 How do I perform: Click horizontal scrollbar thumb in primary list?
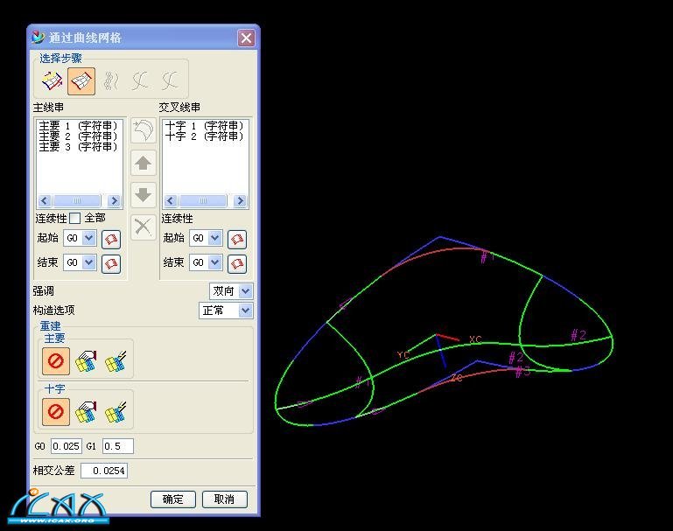coord(77,200)
